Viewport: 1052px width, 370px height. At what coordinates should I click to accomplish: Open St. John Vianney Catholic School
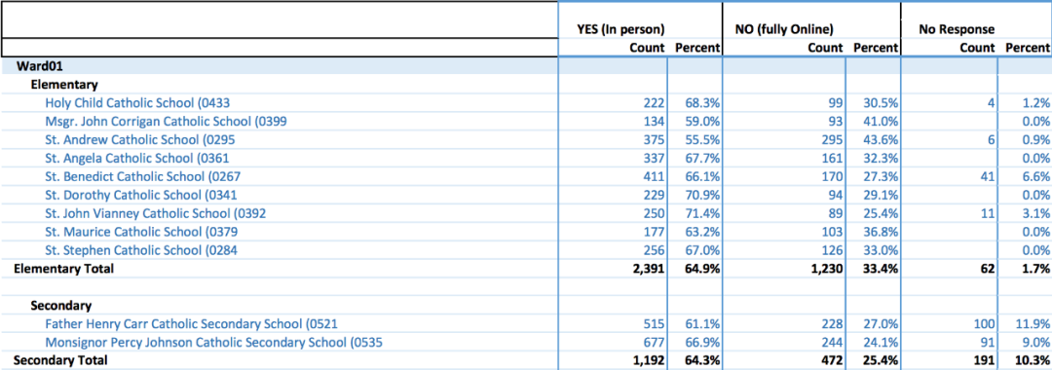coord(158,214)
